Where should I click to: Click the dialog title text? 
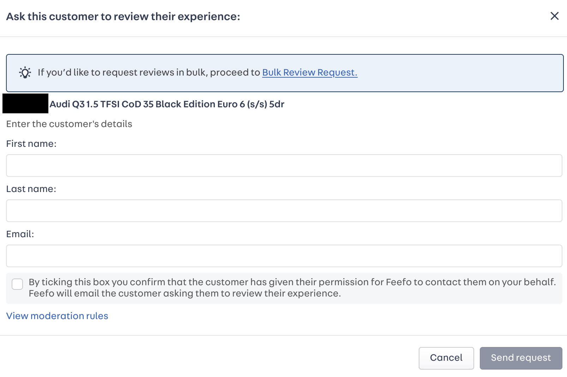[123, 16]
